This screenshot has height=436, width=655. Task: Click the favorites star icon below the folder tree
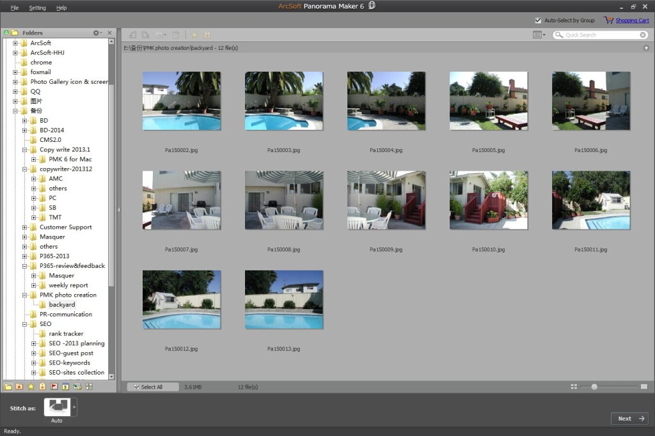pos(31,387)
